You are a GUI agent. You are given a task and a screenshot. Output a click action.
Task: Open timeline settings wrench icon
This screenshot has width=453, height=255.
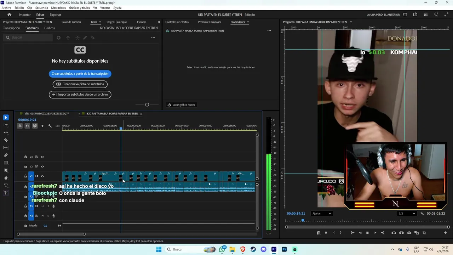pyautogui.click(x=50, y=126)
